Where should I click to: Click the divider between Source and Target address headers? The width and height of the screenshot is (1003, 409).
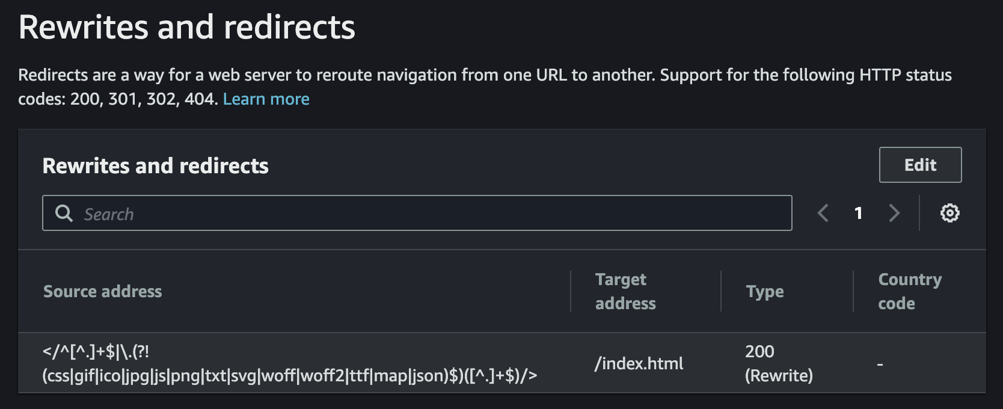click(x=571, y=291)
